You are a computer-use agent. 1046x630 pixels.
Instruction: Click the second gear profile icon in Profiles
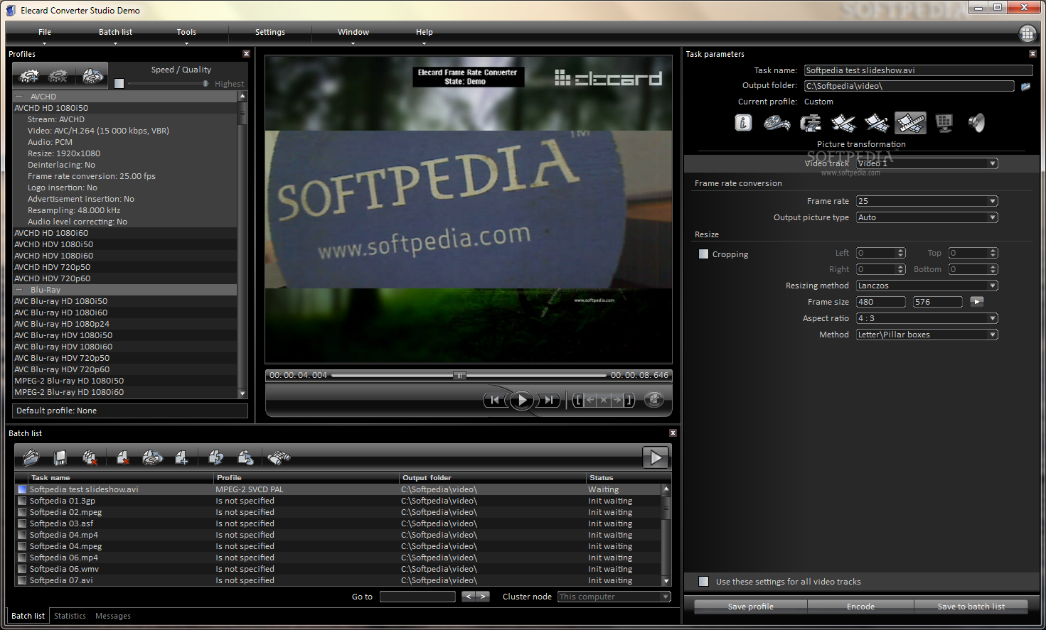coord(58,75)
